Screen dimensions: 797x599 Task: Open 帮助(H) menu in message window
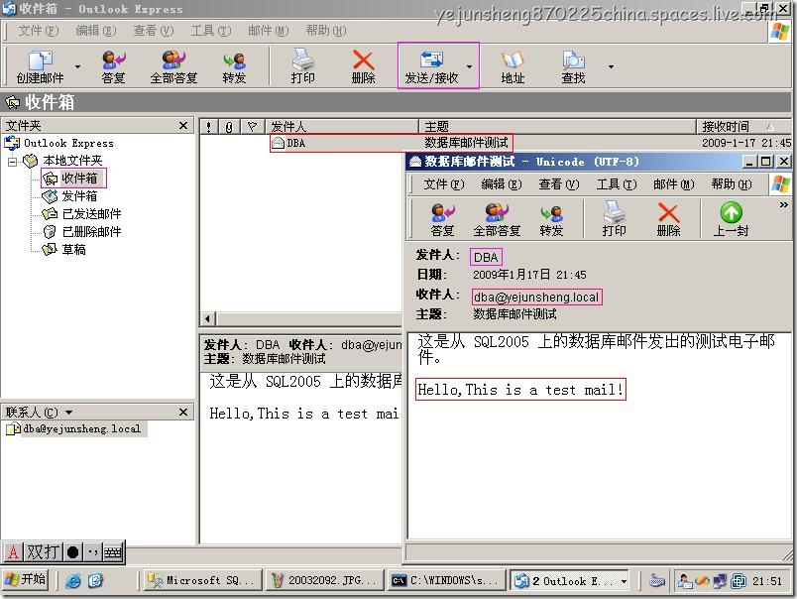pos(732,184)
